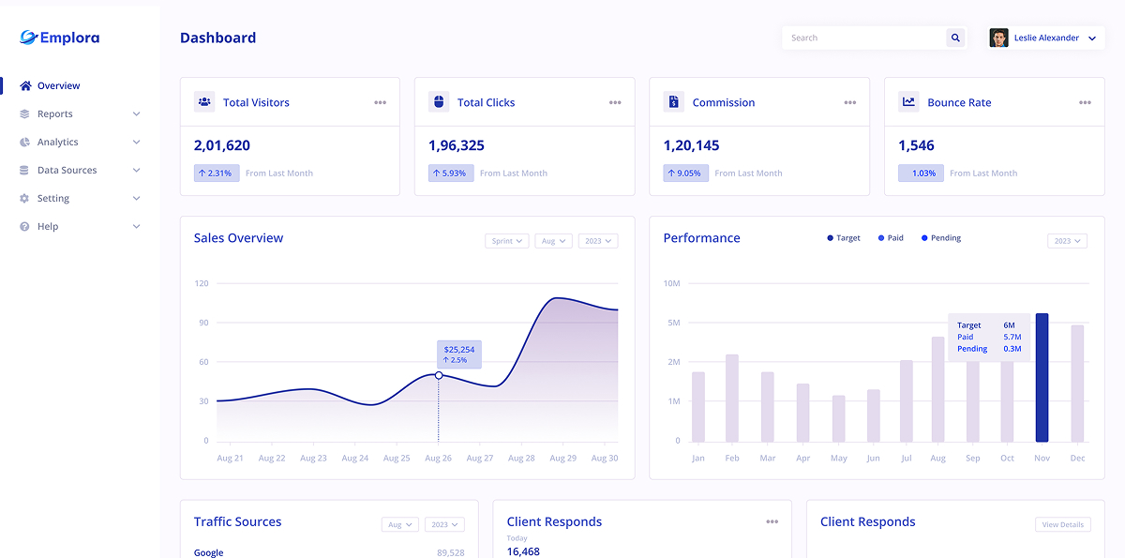Click the Total Visitors people icon
The height and width of the screenshot is (558, 1125).
pyautogui.click(x=204, y=101)
